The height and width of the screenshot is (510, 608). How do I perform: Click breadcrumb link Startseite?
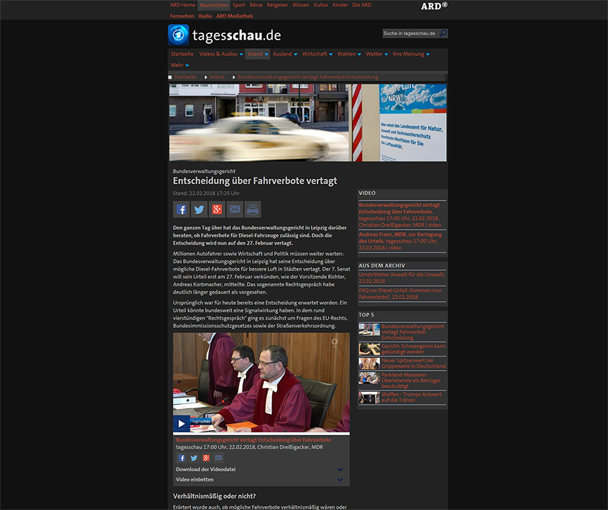coord(185,77)
